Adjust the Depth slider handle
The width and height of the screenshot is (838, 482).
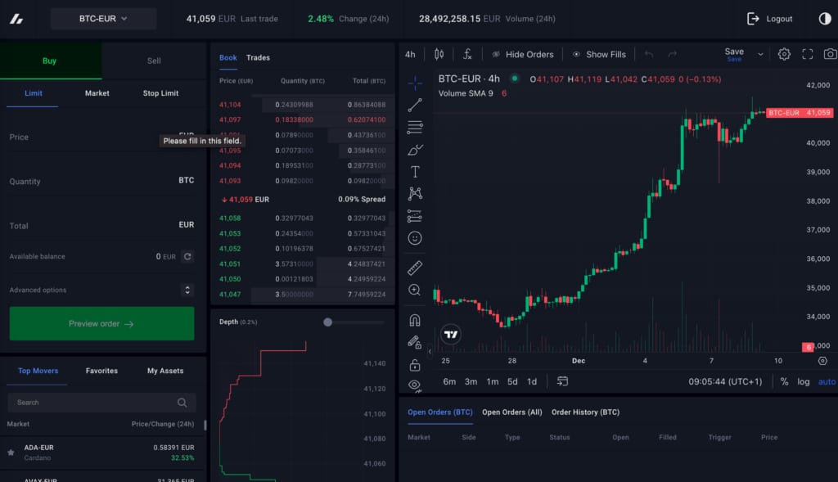(327, 322)
